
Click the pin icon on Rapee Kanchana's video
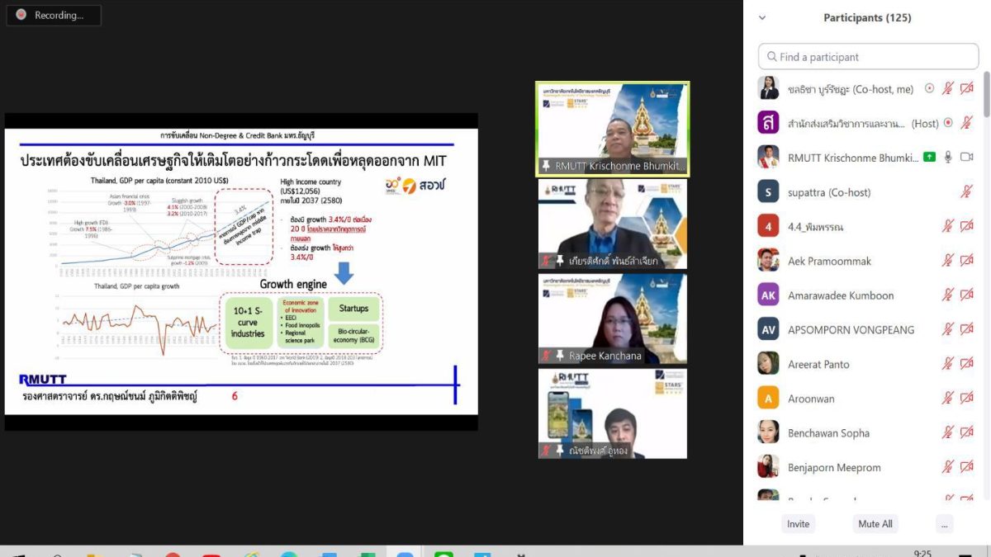coord(560,356)
